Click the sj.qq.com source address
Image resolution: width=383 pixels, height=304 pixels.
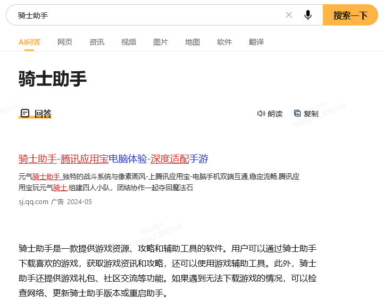pos(34,202)
